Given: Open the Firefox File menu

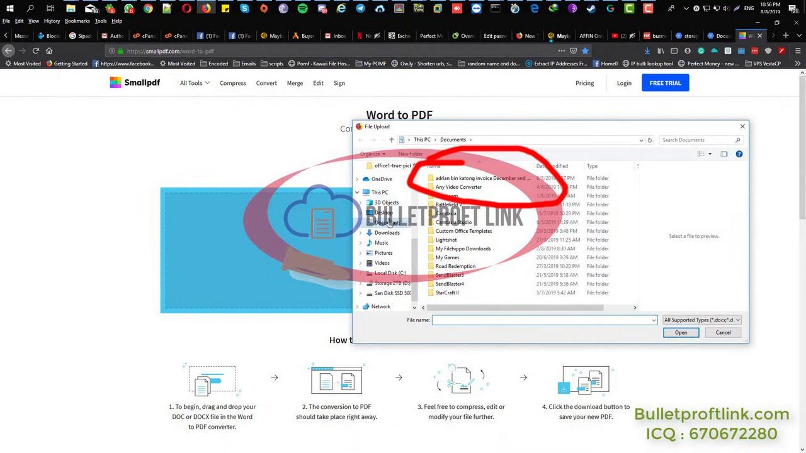Looking at the screenshot, I should tap(6, 21).
